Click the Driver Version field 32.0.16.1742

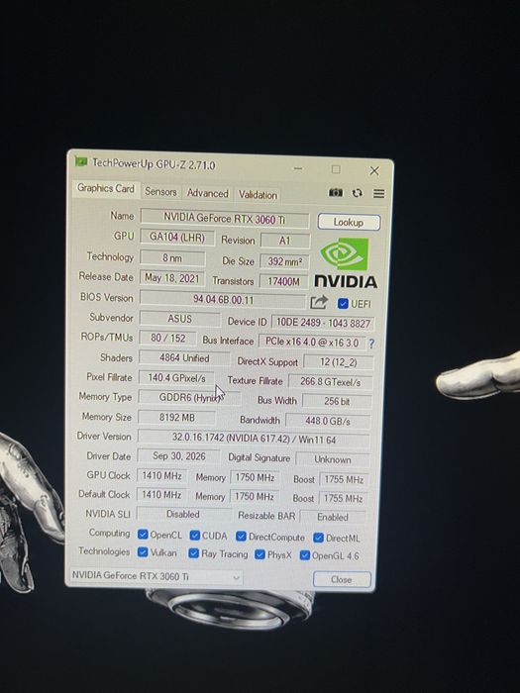pos(254,439)
